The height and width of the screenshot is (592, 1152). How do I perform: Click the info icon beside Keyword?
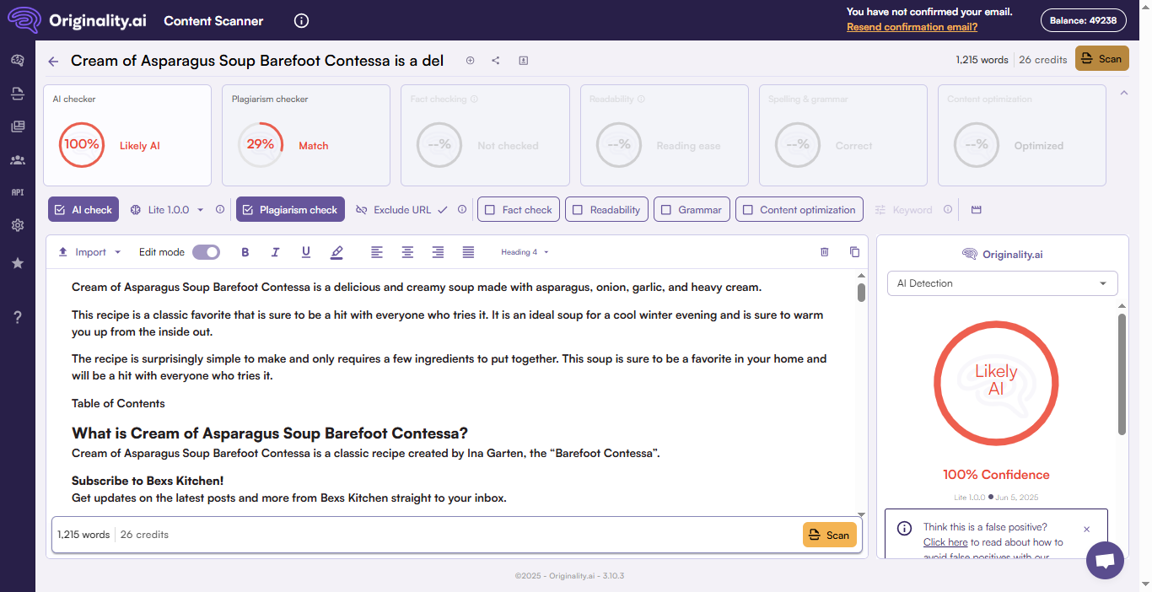click(948, 210)
